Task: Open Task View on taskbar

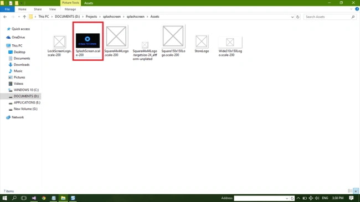Action: pos(24,198)
